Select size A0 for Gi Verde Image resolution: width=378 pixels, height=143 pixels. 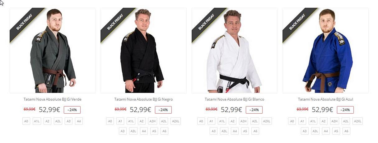(26, 121)
